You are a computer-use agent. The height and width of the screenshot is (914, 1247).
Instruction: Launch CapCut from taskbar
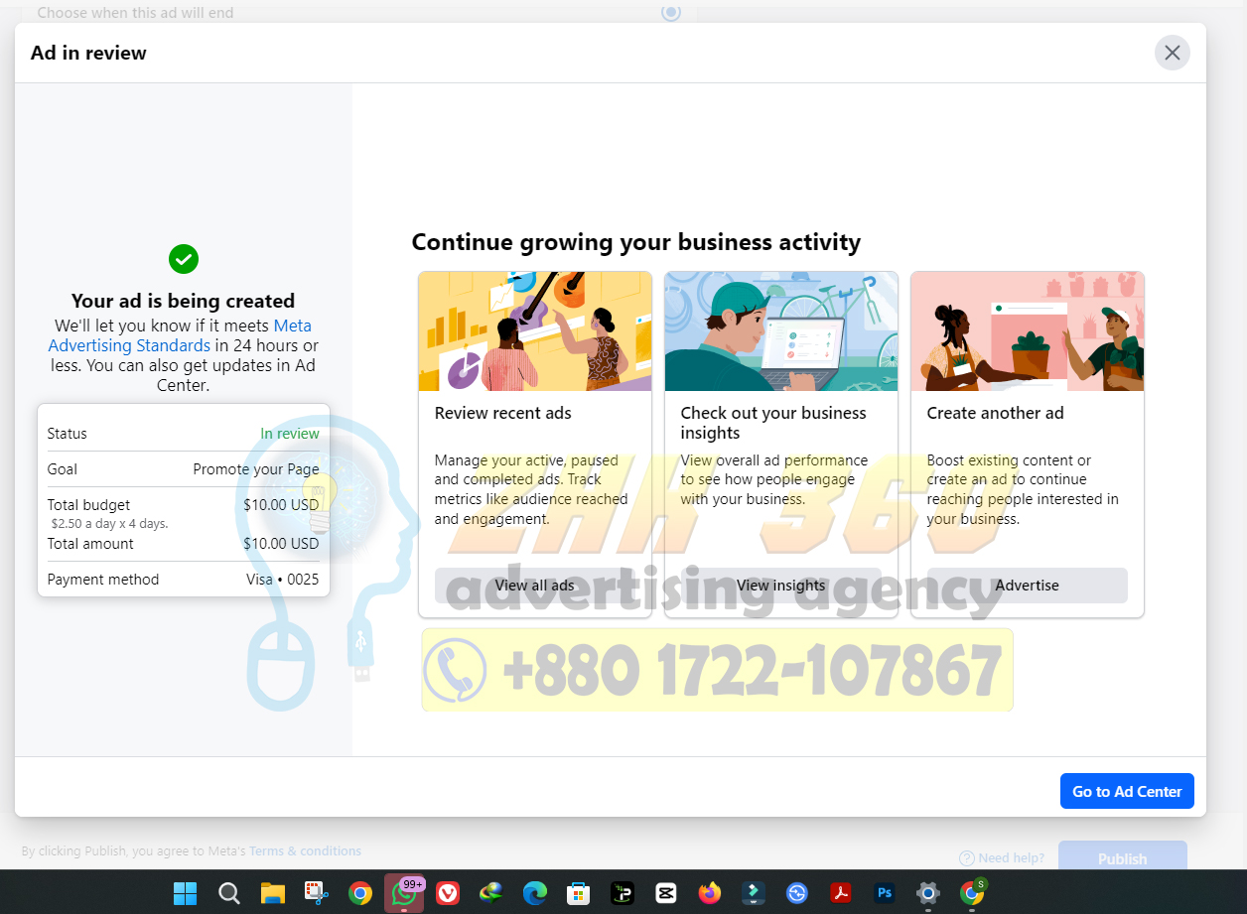(x=666, y=893)
